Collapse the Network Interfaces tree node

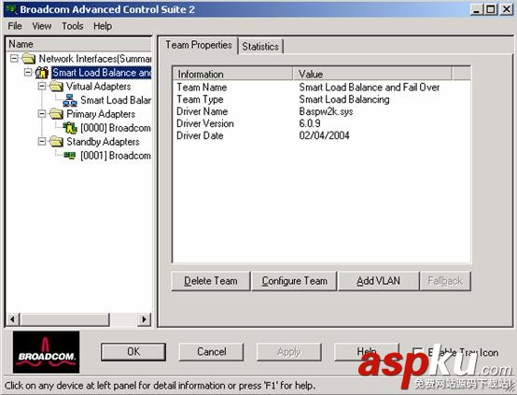click(14, 59)
